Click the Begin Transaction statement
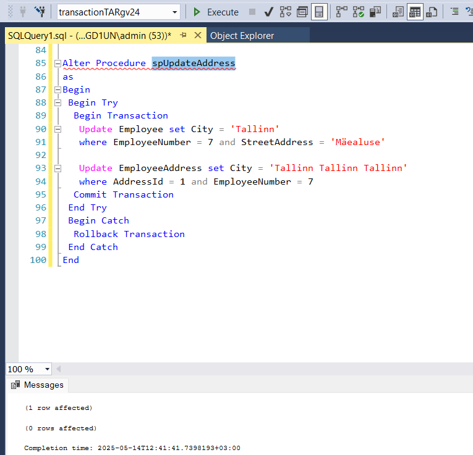473x455 pixels. 121,115
